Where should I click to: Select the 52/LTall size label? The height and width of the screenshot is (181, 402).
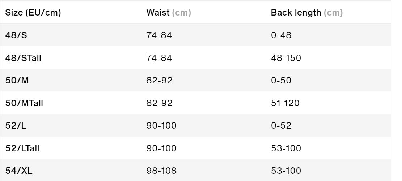22,148
